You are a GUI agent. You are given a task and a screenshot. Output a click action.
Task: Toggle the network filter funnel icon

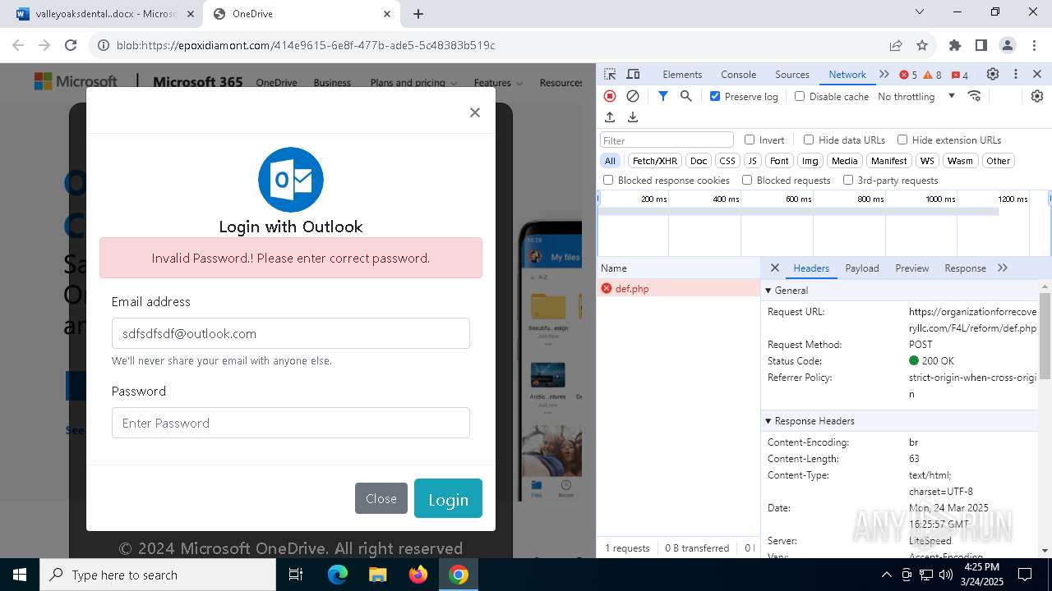click(663, 96)
